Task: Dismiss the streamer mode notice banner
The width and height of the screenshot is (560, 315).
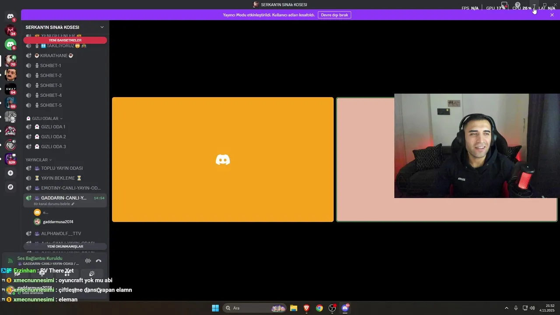Action: 552,15
